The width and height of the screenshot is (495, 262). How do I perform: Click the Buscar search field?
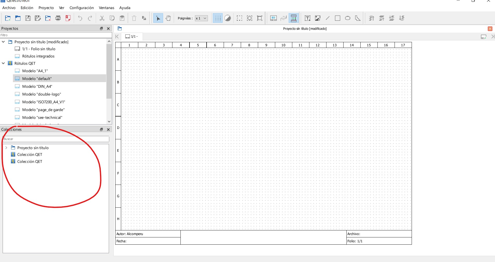[56, 139]
